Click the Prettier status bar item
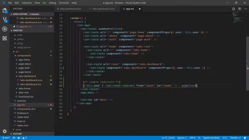Viewport: 249px width, 140px height. (235, 138)
